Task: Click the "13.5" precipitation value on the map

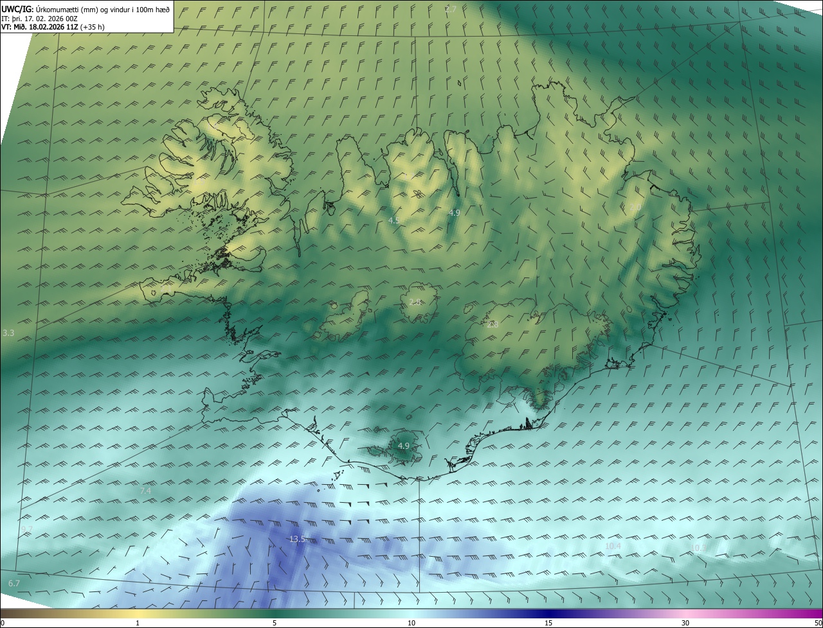Action: click(x=297, y=539)
